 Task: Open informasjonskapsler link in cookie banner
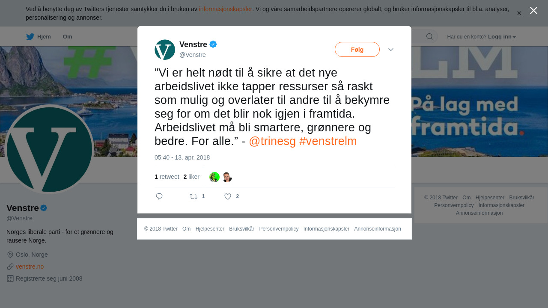point(225,9)
